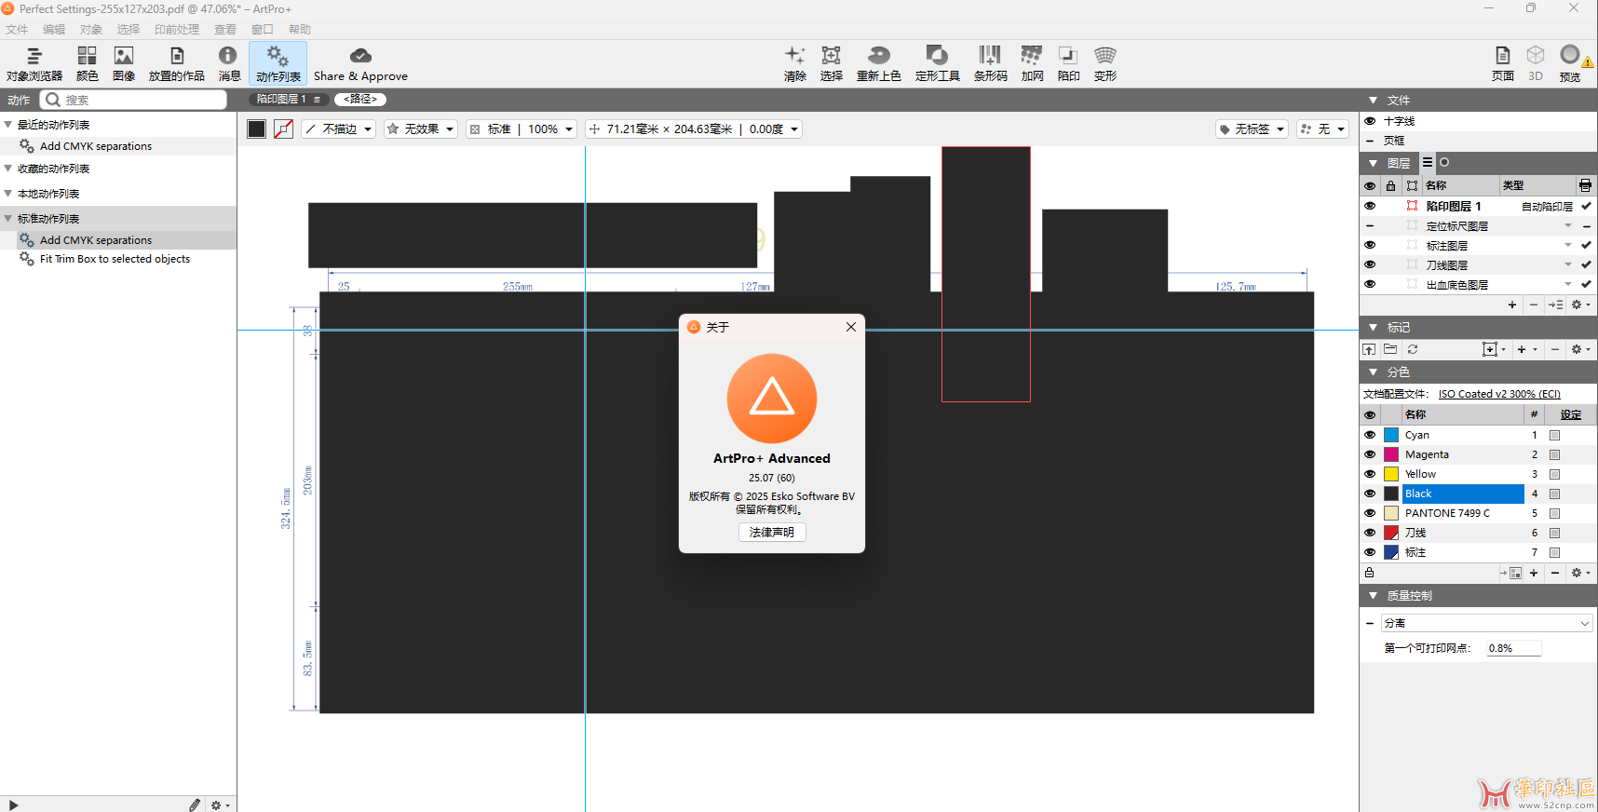Hide the 刀线图层 layer
Image resolution: width=1598 pixels, height=812 pixels.
pos(1369,264)
